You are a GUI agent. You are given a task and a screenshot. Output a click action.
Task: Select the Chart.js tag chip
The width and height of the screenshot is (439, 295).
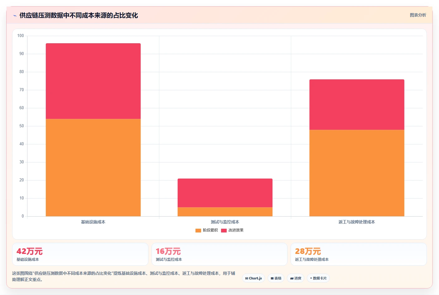click(x=253, y=278)
